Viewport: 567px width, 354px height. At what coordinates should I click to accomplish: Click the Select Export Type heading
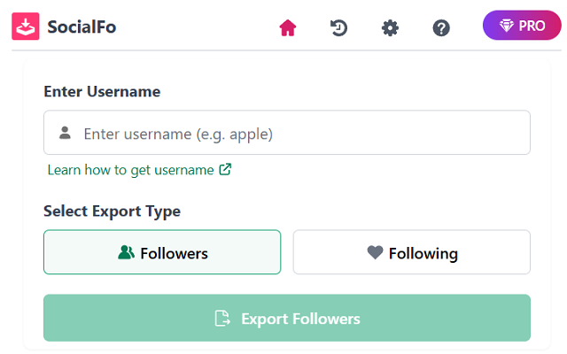pyautogui.click(x=112, y=211)
